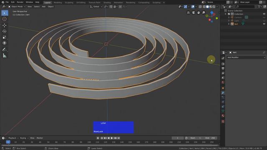Toggle visibility of Vert object
This screenshot has width=267, height=150.
[x=264, y=24]
